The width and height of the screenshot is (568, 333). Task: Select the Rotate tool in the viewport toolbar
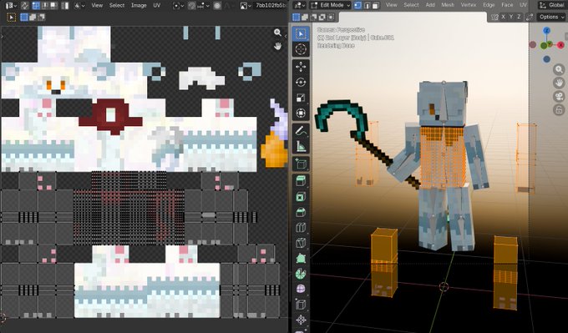pos(301,83)
